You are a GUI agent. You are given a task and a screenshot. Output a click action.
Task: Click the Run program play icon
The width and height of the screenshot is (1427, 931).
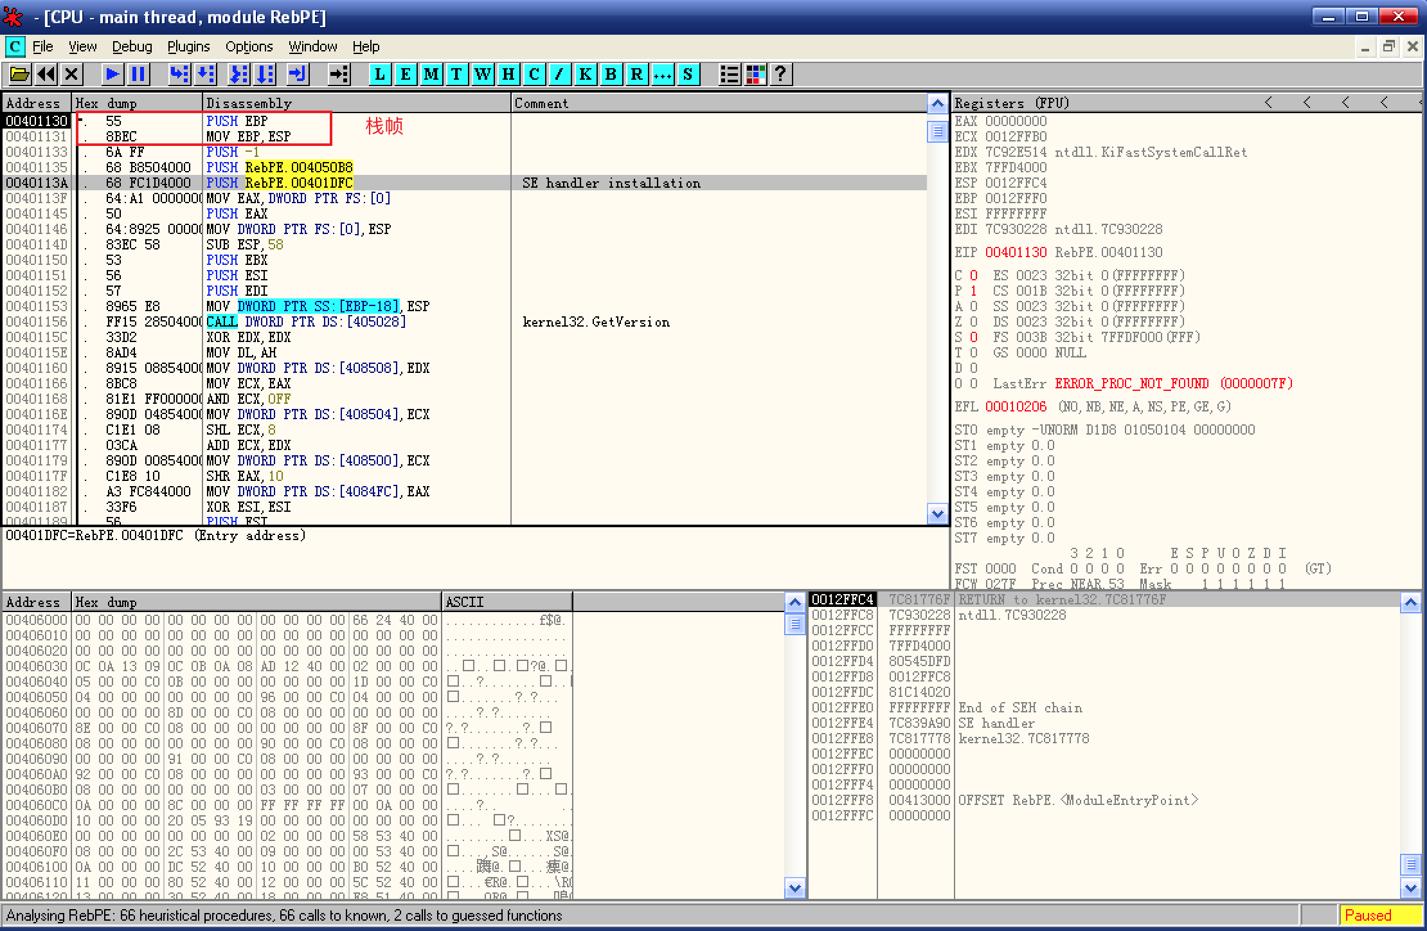[112, 75]
